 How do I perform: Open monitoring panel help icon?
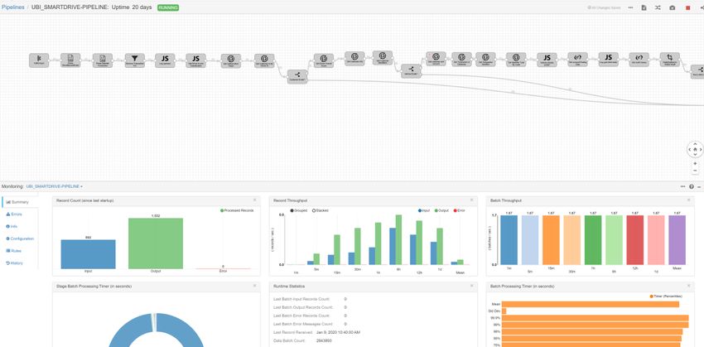tap(692, 186)
